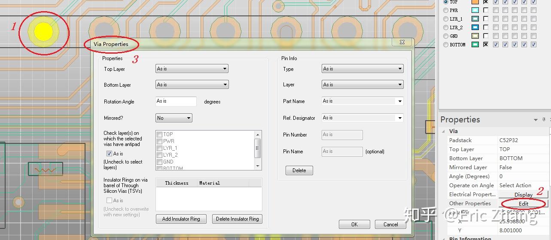Open the GND layer color swatch

click(x=475, y=36)
